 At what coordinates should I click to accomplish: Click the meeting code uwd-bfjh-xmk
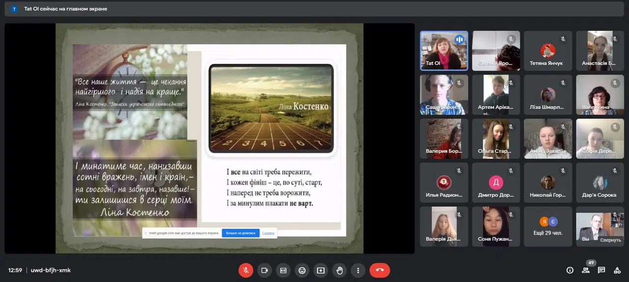tap(51, 270)
